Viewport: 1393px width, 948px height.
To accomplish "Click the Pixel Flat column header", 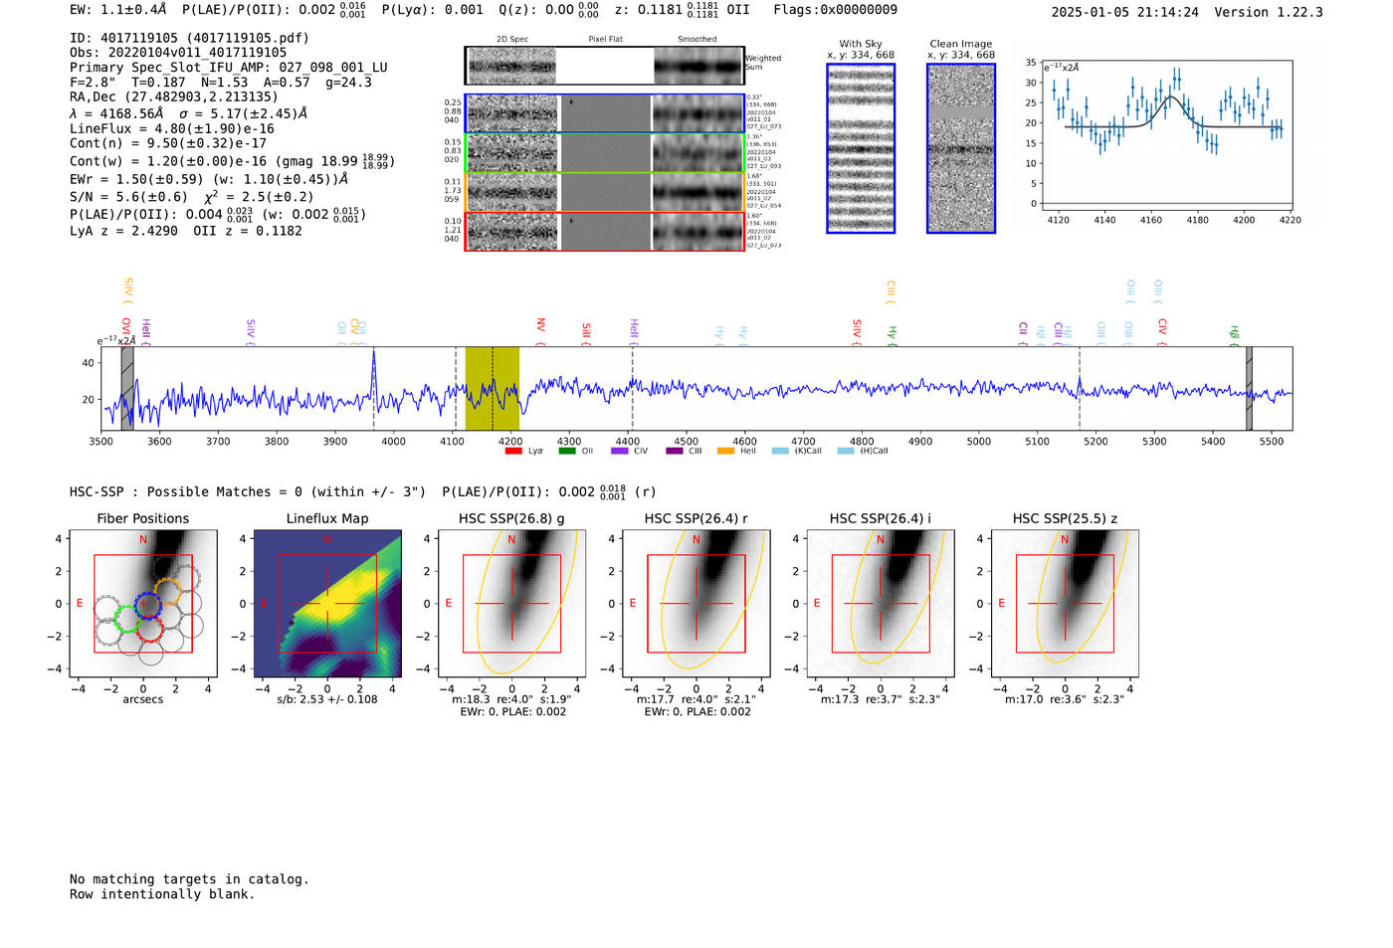I will click(605, 40).
